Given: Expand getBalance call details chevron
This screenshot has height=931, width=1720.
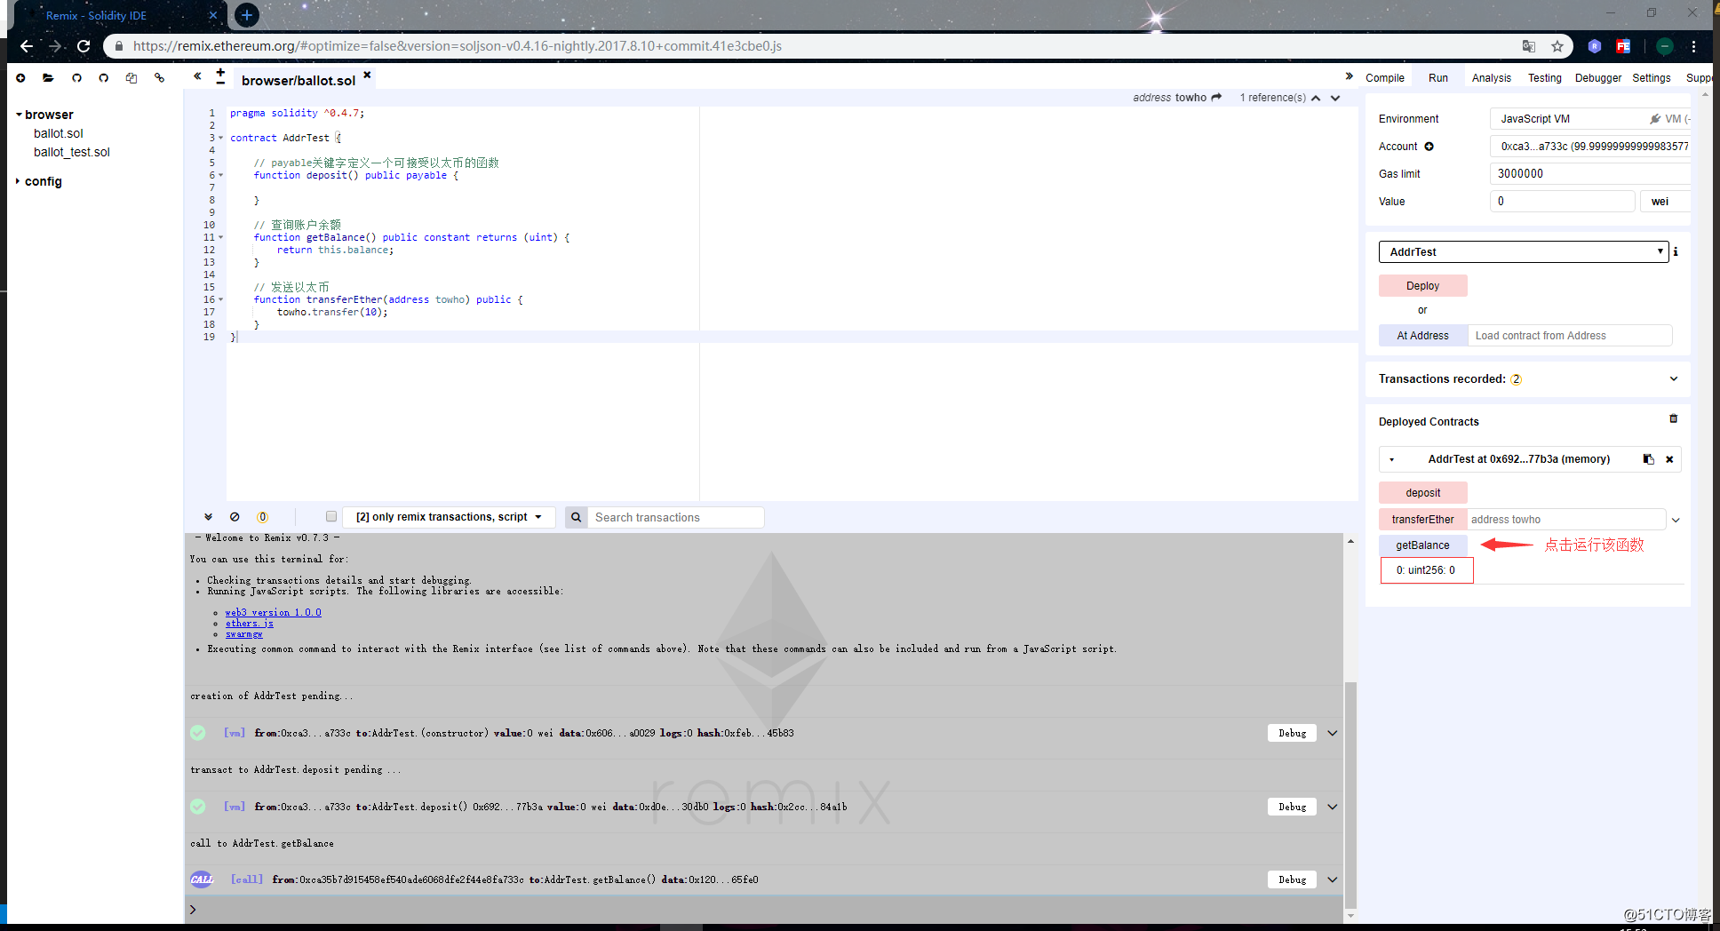Looking at the screenshot, I should (1333, 879).
